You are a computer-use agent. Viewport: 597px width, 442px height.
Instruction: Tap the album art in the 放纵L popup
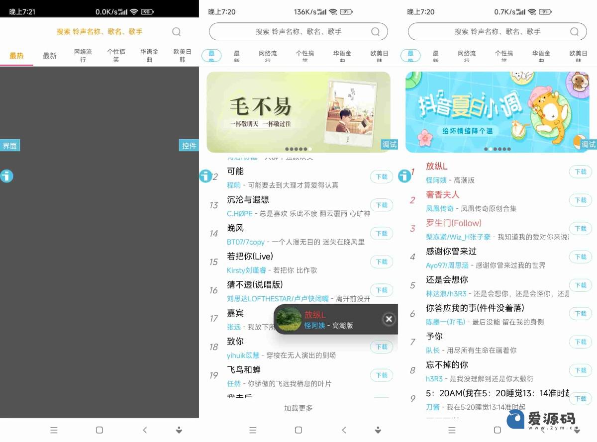tap(289, 319)
